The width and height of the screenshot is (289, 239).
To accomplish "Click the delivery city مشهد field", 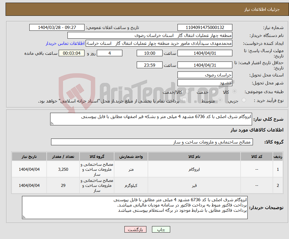I will pos(205,83).
